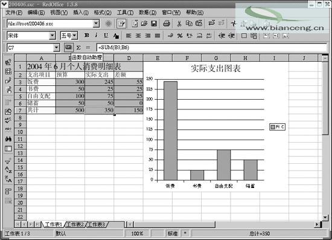Click the percent number format icon
This screenshot has width=332, height=240.
click(180, 36)
